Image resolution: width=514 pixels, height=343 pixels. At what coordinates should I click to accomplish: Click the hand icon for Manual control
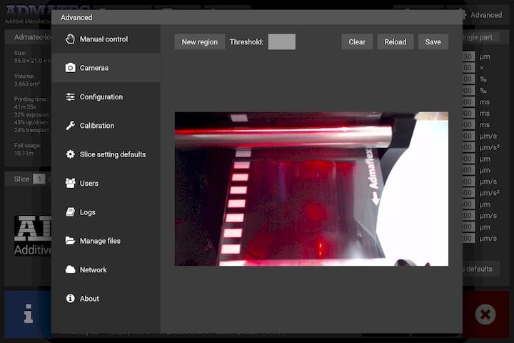70,39
